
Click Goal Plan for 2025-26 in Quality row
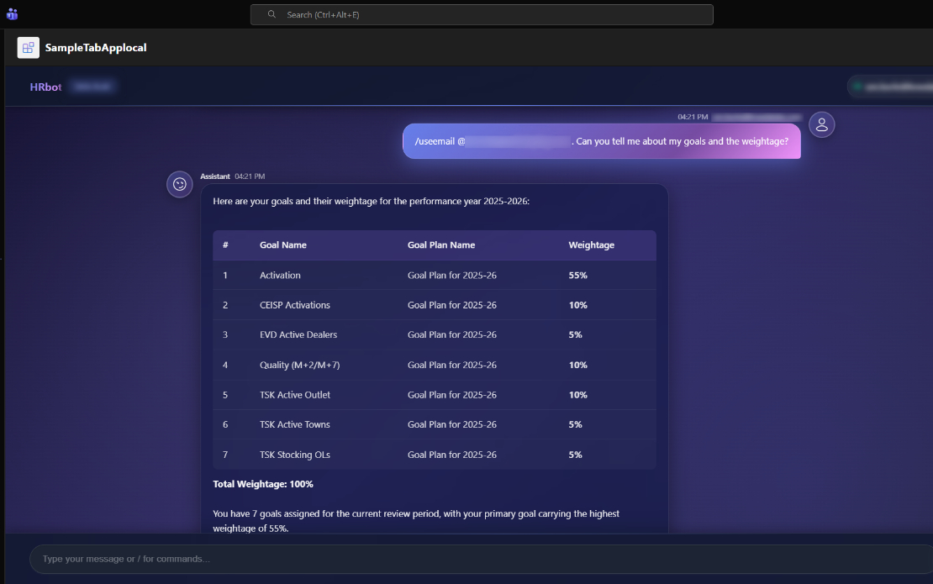point(451,366)
